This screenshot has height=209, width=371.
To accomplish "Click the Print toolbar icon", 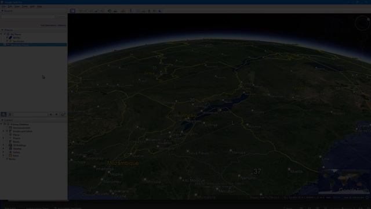I will (144, 11).
